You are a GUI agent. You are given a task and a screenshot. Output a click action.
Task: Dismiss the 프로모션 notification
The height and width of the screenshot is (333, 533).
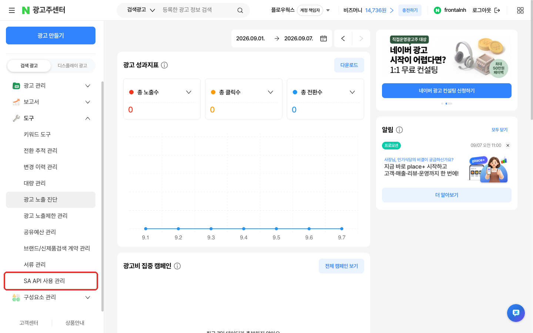(x=508, y=145)
